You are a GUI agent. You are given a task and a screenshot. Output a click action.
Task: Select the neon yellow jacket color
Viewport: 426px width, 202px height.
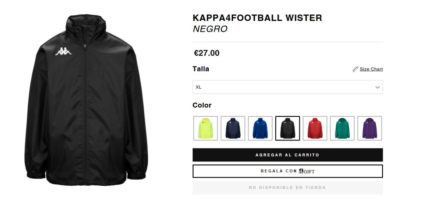click(x=206, y=128)
